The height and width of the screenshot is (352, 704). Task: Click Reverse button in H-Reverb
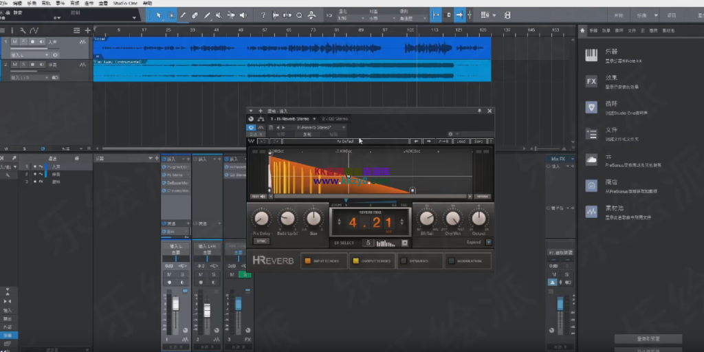point(482,196)
